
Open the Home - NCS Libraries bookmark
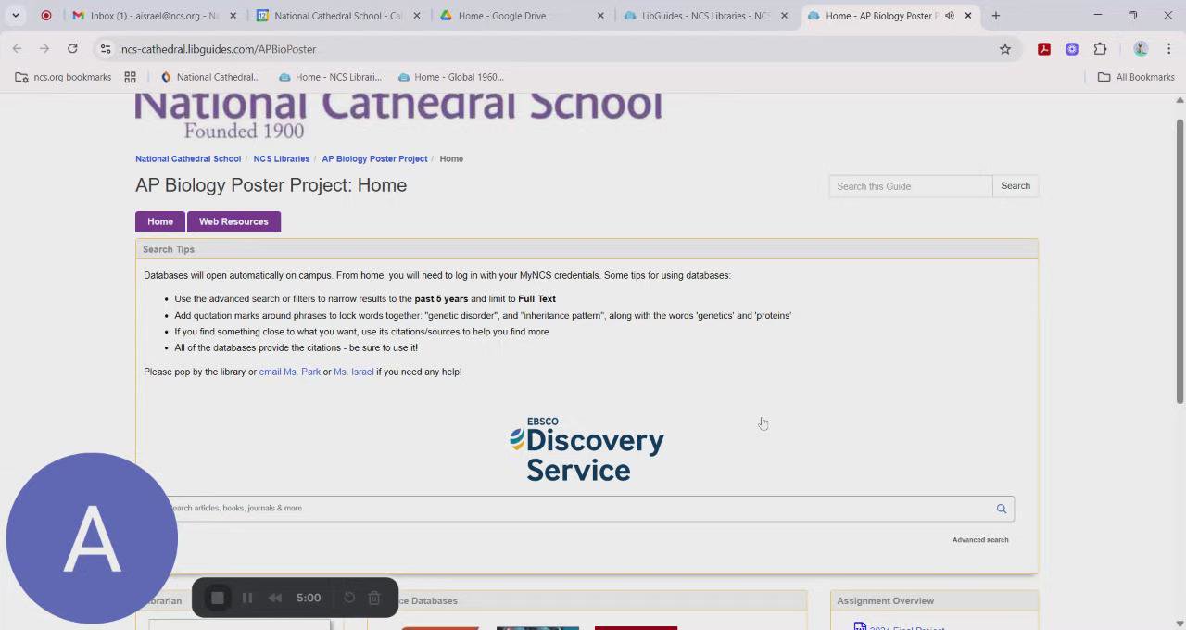(x=330, y=77)
